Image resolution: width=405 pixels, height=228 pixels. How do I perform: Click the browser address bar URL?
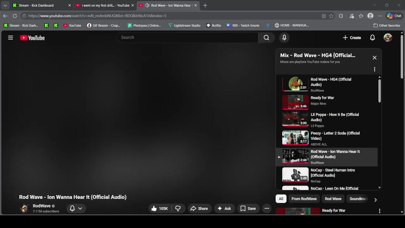point(97,16)
